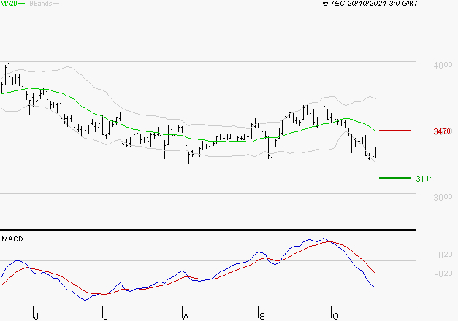Click the BBands legend label
Image resolution: width=458 pixels, height=321 pixels.
click(x=41, y=4)
